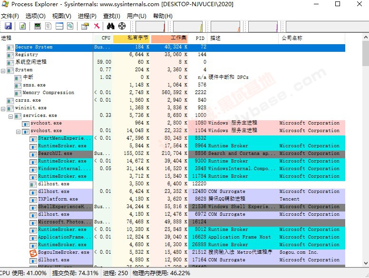Click the icon beside csrss.exe

pyautogui.click(x=10, y=101)
